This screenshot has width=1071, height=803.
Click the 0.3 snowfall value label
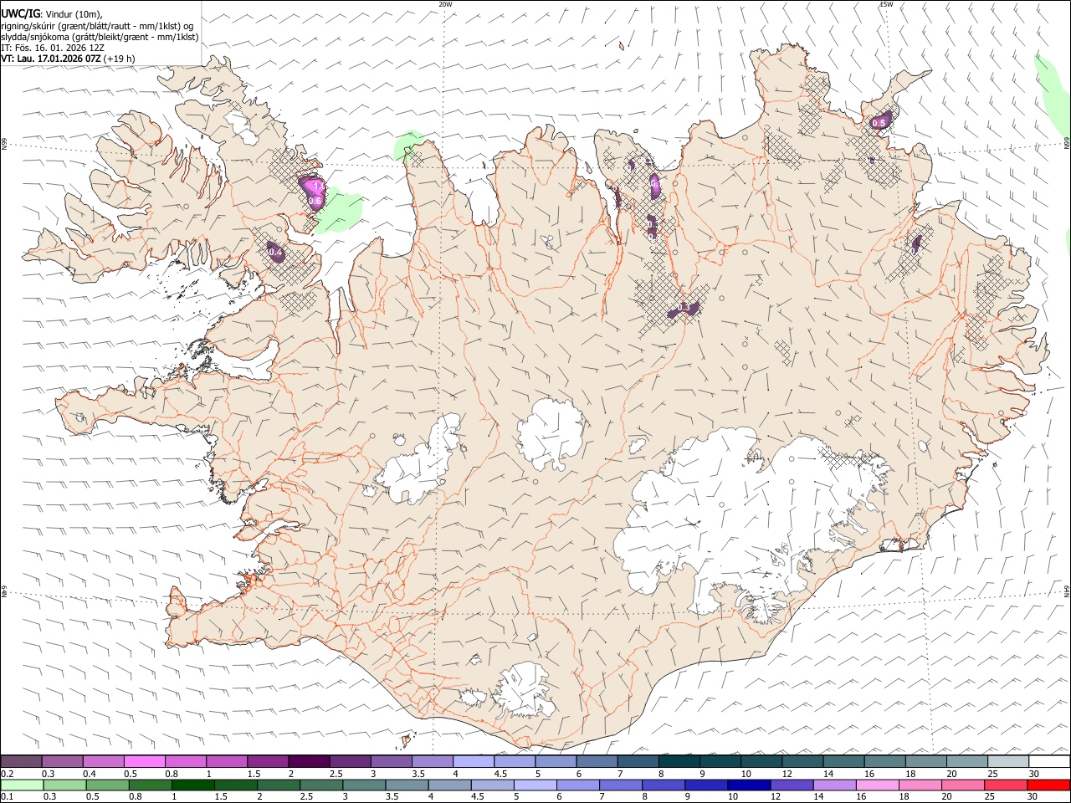coord(684,308)
